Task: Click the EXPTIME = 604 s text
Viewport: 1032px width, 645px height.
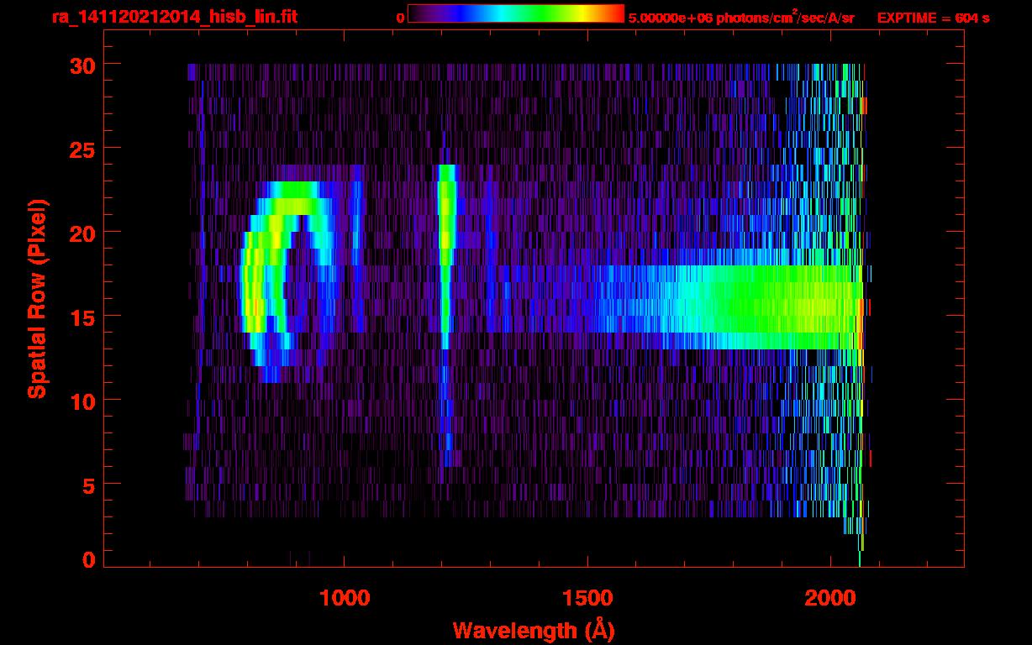Action: pos(933,18)
